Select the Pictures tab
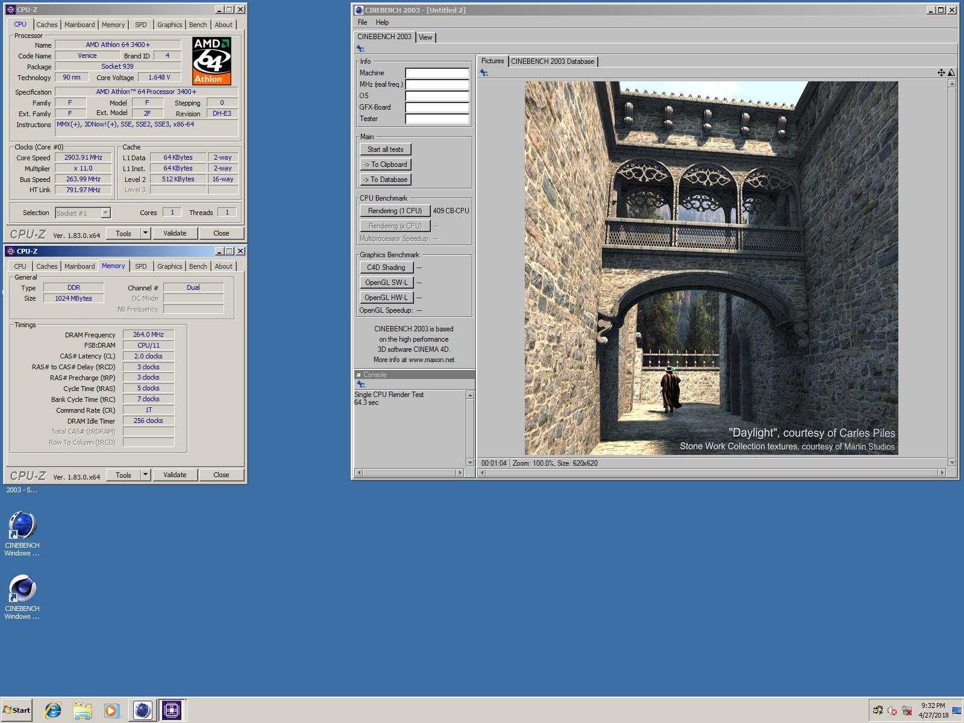Image resolution: width=964 pixels, height=723 pixels. (x=492, y=61)
